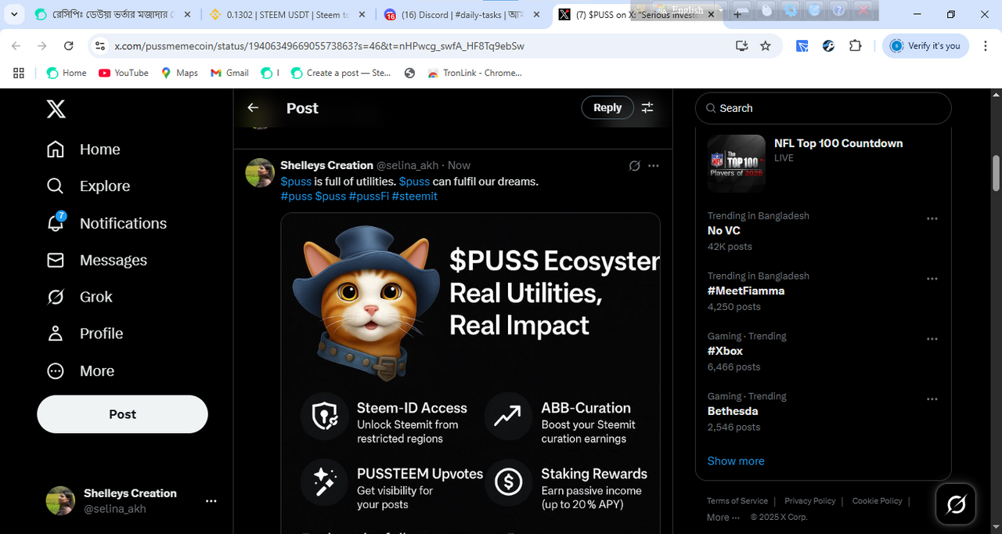Open the tab search dropdown arrow
Viewport: 1002px width, 534px height.
coord(14,14)
